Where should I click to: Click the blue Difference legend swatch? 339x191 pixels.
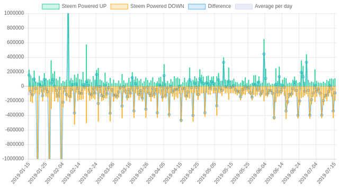pos(197,6)
